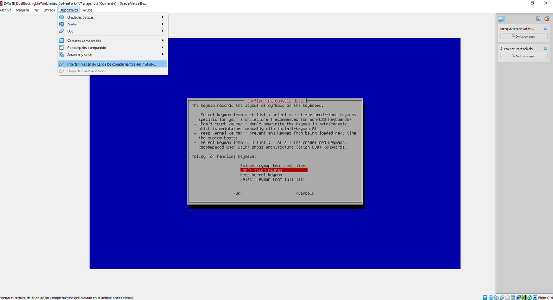The height and width of the screenshot is (300, 553).
Task: Expand Arrastrar y soltar submenu arrow
Action: coord(163,54)
